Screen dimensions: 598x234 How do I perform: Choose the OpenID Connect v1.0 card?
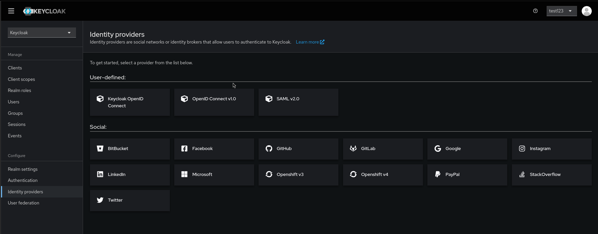[214, 102]
